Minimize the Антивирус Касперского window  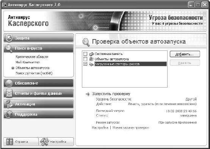tap(191, 5)
